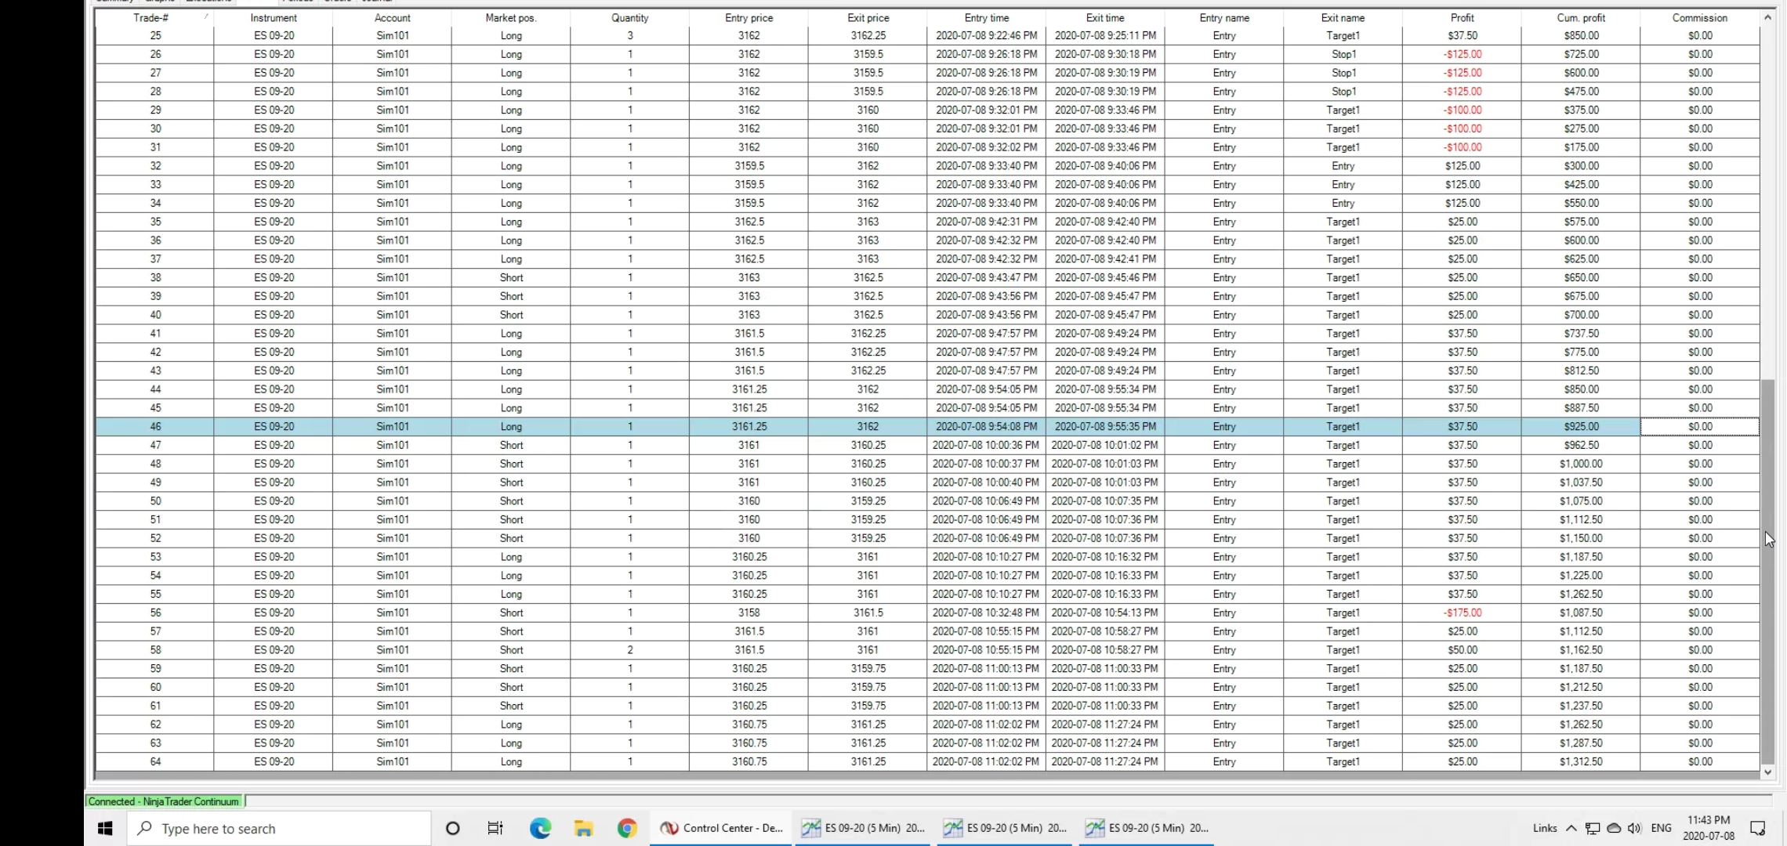Open the volume speaker tray icon
Viewport: 1787px width, 846px height.
[1634, 828]
